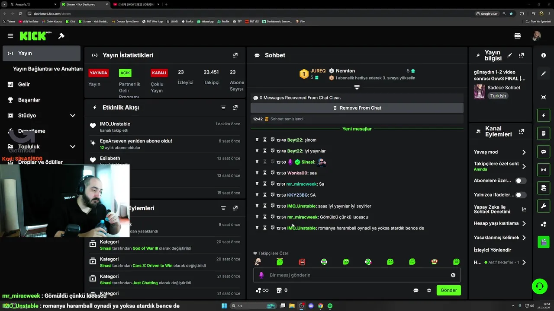Viewport: 554px width, 311px height.
Task: Open chat settings gear icon
Action: pyautogui.click(x=429, y=290)
